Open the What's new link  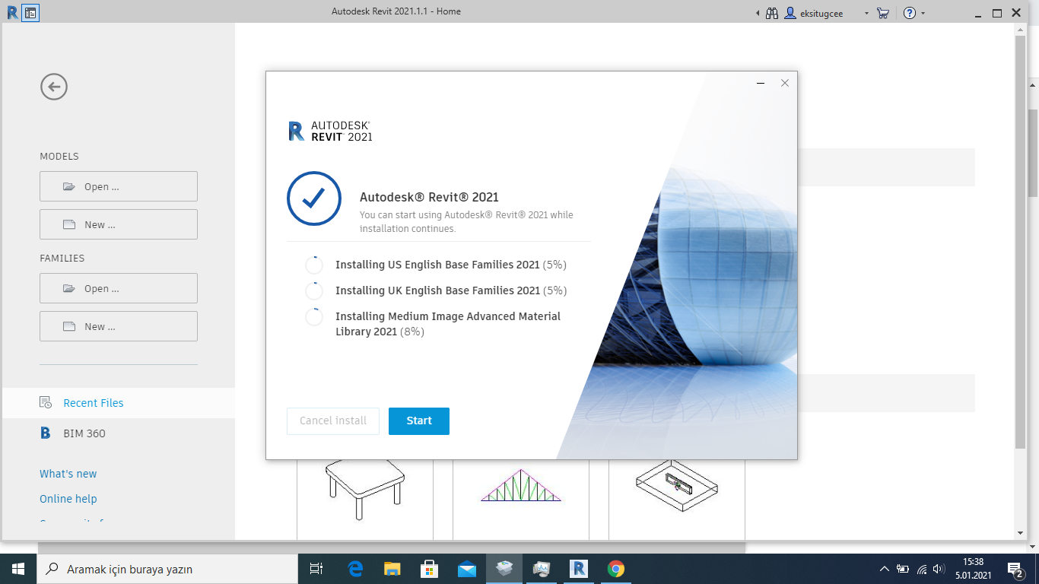point(68,474)
